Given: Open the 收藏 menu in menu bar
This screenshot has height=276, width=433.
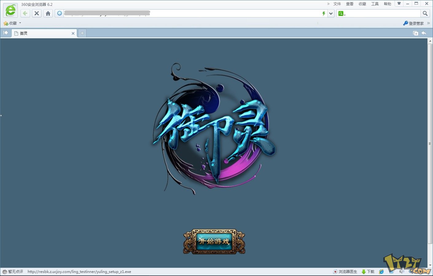Looking at the screenshot, I should (x=362, y=4).
